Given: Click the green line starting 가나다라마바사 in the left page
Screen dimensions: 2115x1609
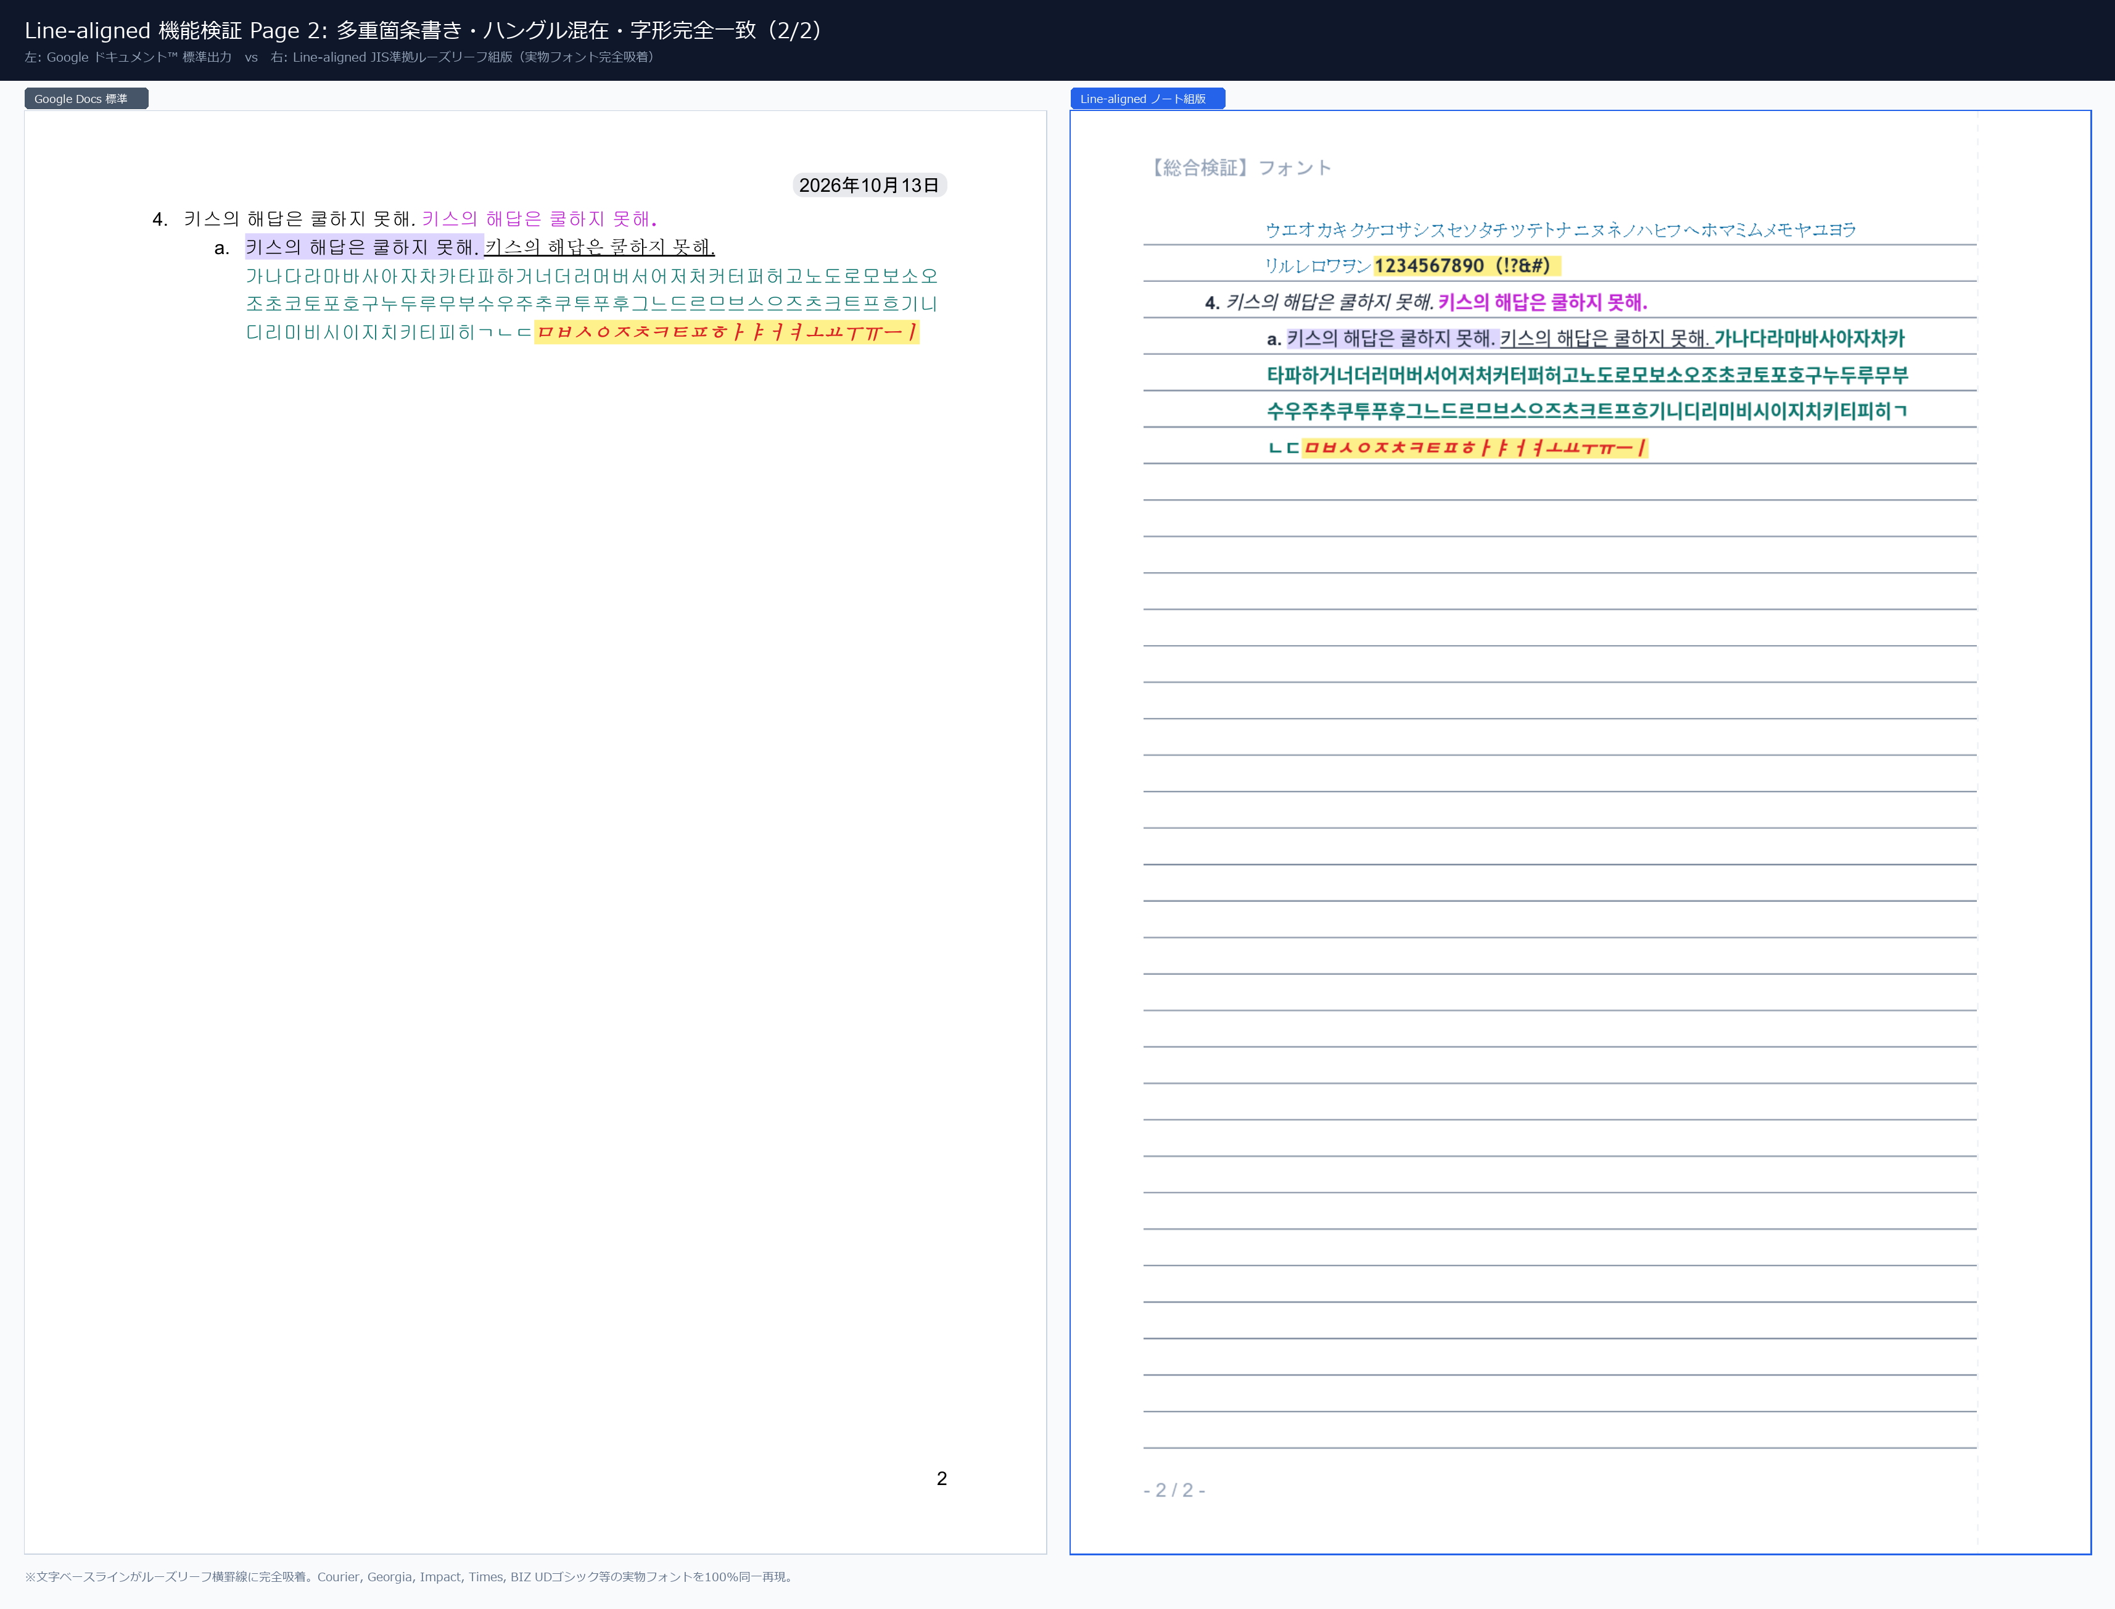Looking at the screenshot, I should (x=592, y=276).
